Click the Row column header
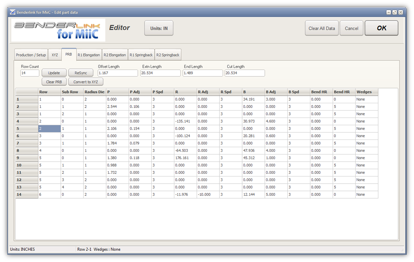 tap(49, 92)
